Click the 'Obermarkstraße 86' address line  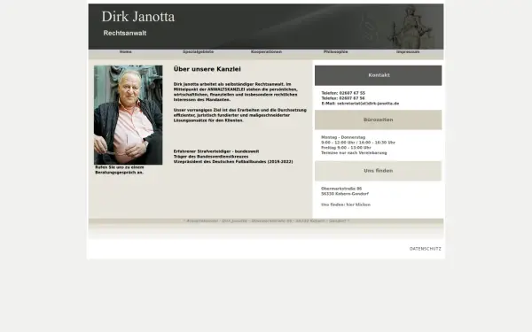click(x=341, y=189)
